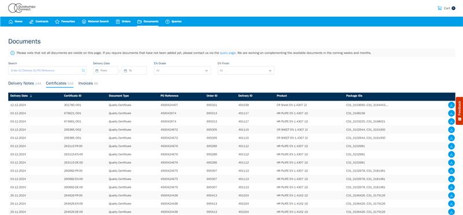Expand the EN Grade dropdown

tap(182, 71)
